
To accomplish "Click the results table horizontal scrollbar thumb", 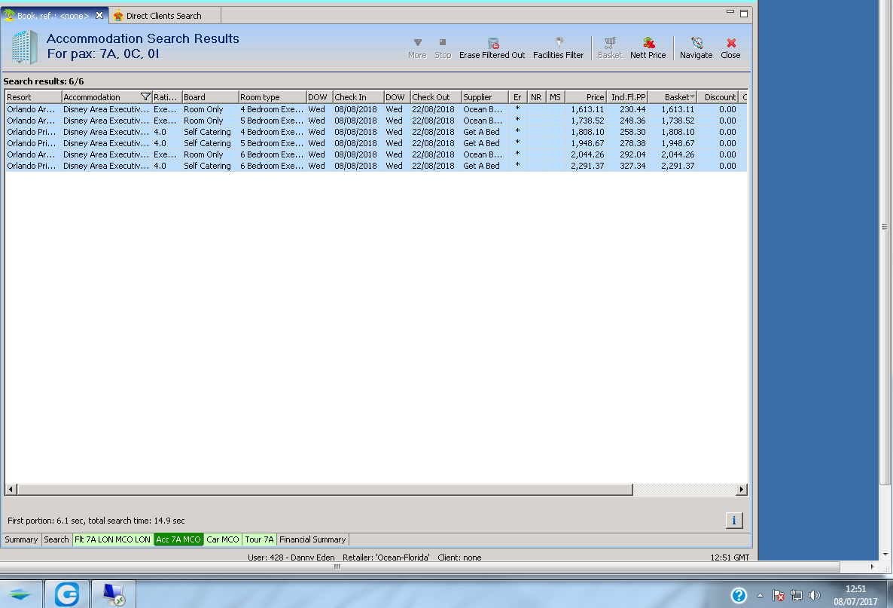I will [x=325, y=490].
